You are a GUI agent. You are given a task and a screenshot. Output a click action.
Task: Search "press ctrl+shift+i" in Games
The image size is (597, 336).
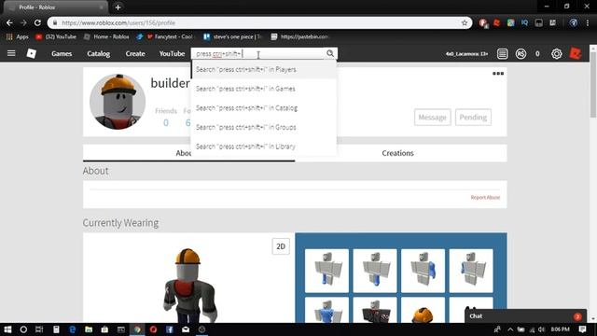point(264,89)
